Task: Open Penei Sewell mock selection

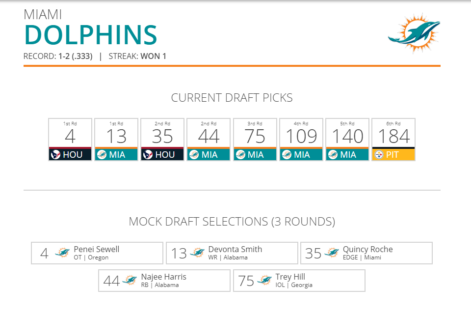Action: point(97,253)
